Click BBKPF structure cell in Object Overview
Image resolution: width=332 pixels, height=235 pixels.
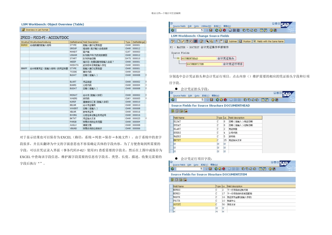click(x=24, y=69)
